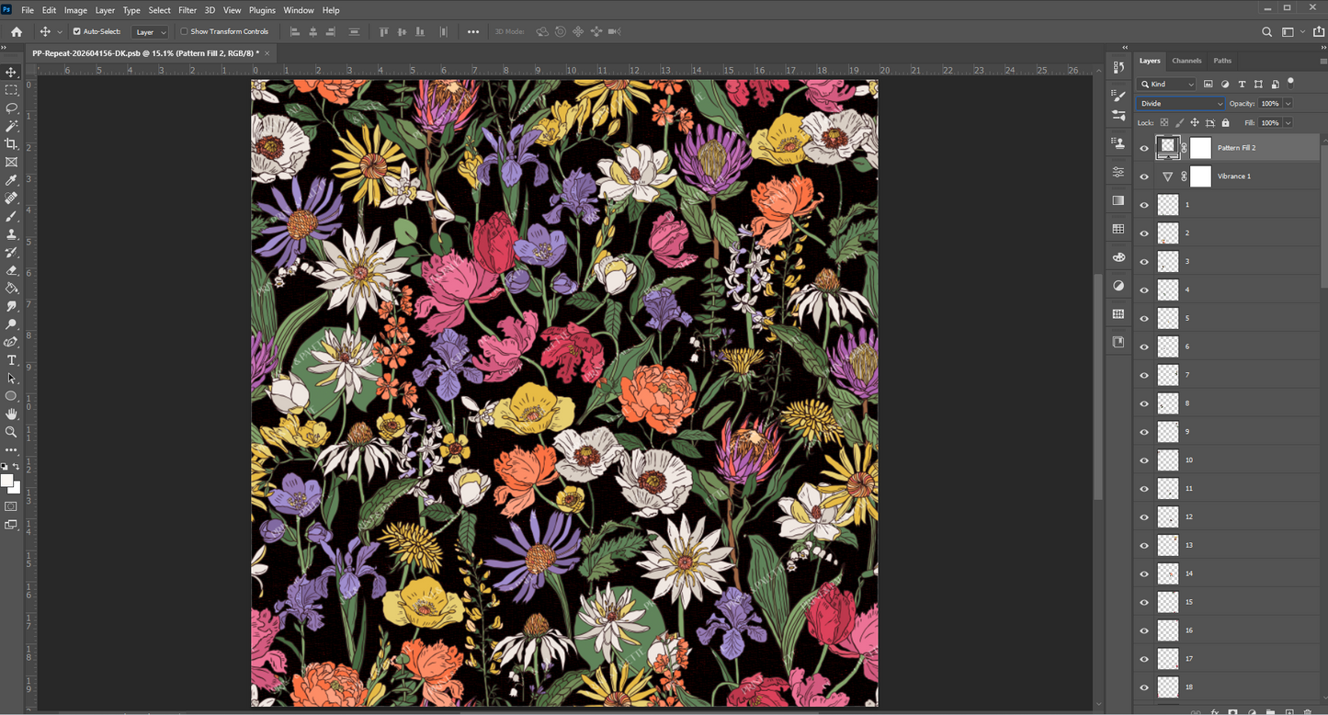The width and height of the screenshot is (1328, 715).
Task: Select the Ellipse shape tool
Action: coord(11,396)
